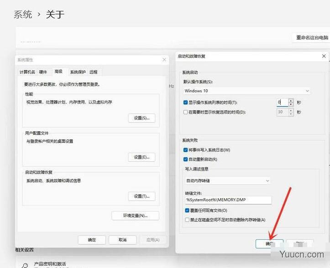Screen dimensions: 330x268
Task: Click OK in System Properties dialog
Action: click(92, 240)
